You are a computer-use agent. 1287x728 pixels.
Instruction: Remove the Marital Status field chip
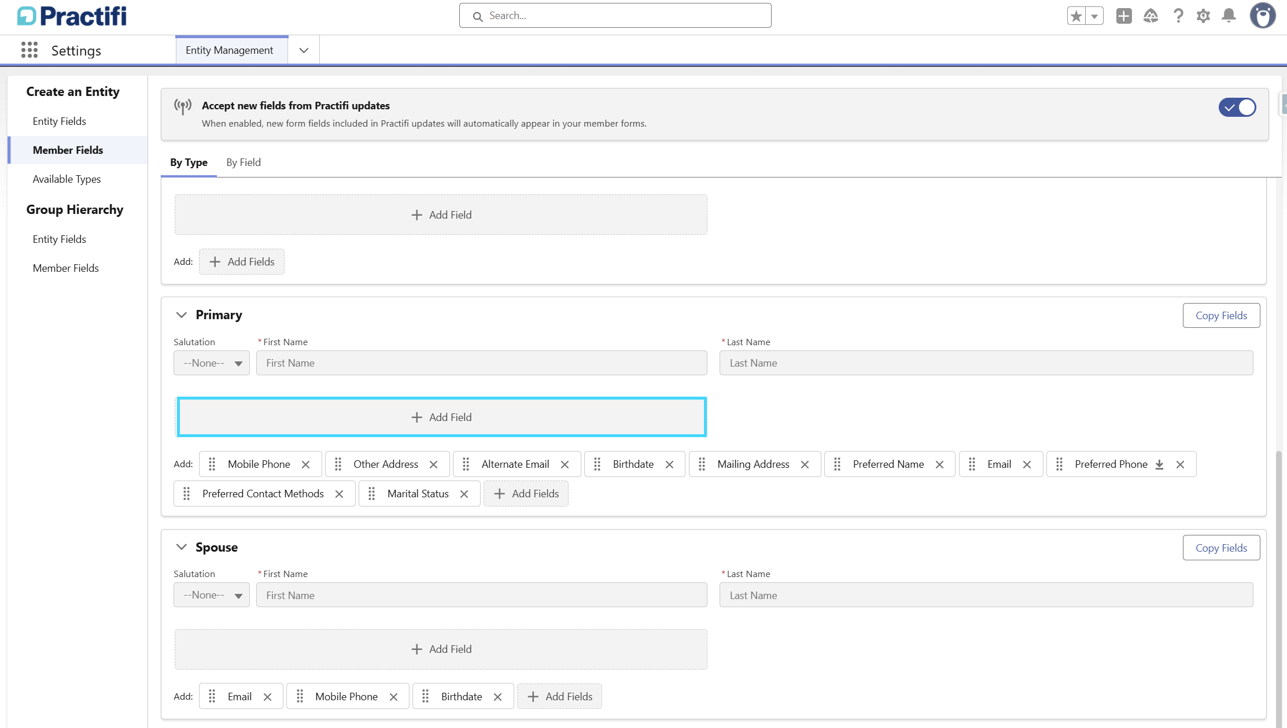pyautogui.click(x=464, y=494)
